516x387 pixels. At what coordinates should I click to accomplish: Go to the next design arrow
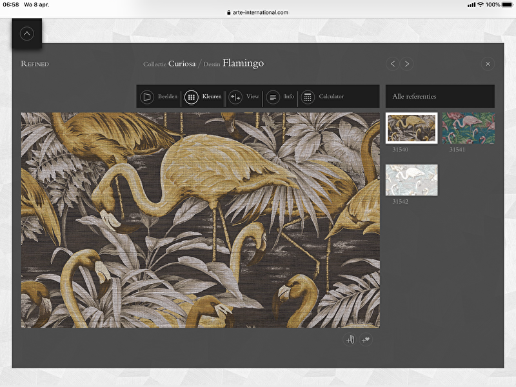(x=407, y=64)
